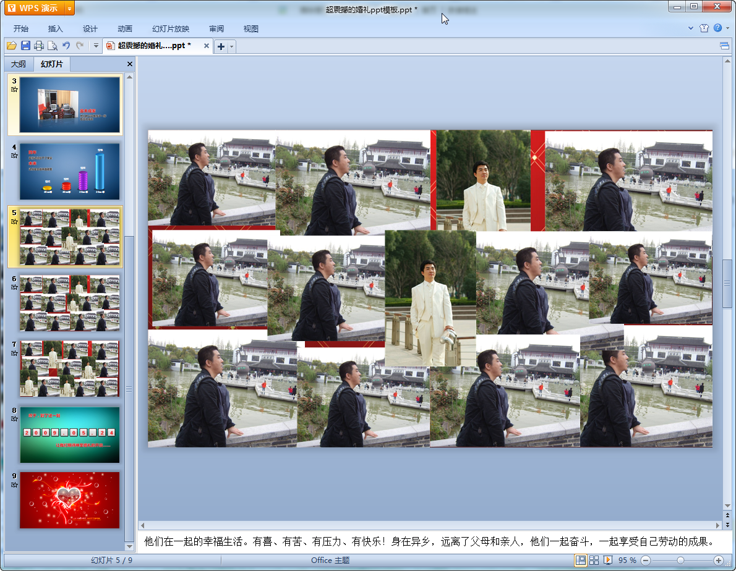This screenshot has width=736, height=571.
Task: Save the presentation with the floppy icon
Action: point(25,46)
